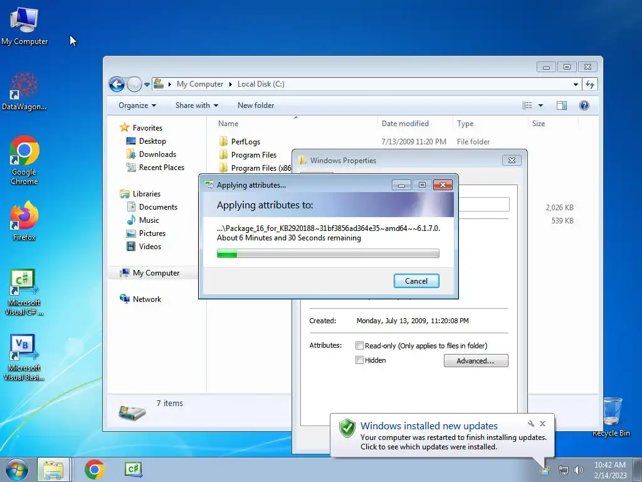Open the Share with menu
The height and width of the screenshot is (482, 642).
pos(196,105)
